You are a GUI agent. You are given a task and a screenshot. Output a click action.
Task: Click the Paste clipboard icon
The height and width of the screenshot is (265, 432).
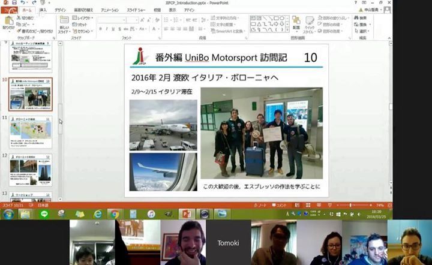click(8, 20)
